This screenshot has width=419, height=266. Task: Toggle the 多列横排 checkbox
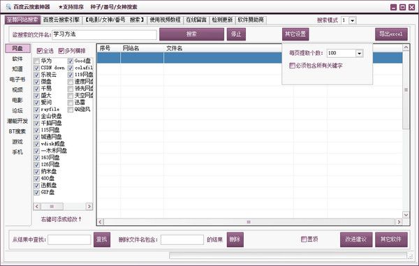pyautogui.click(x=61, y=51)
